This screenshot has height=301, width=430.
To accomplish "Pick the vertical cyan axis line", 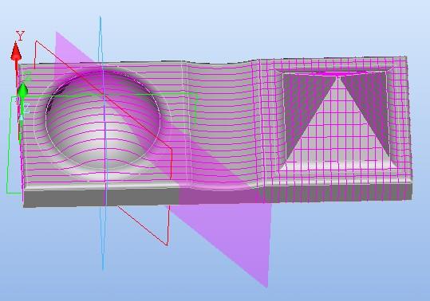I will (102, 143).
